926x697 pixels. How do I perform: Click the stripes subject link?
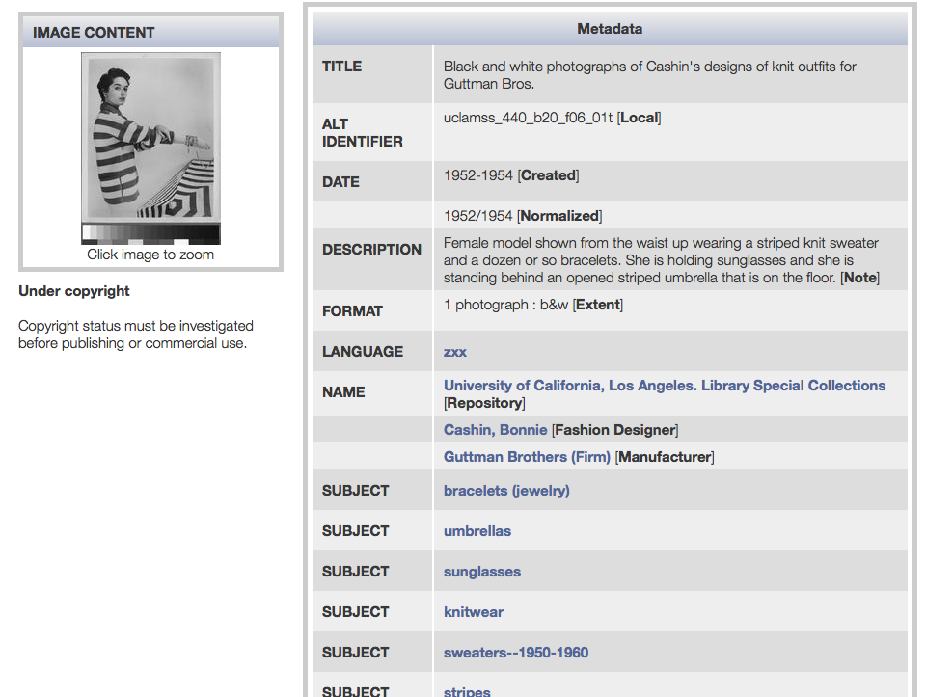coord(467,690)
